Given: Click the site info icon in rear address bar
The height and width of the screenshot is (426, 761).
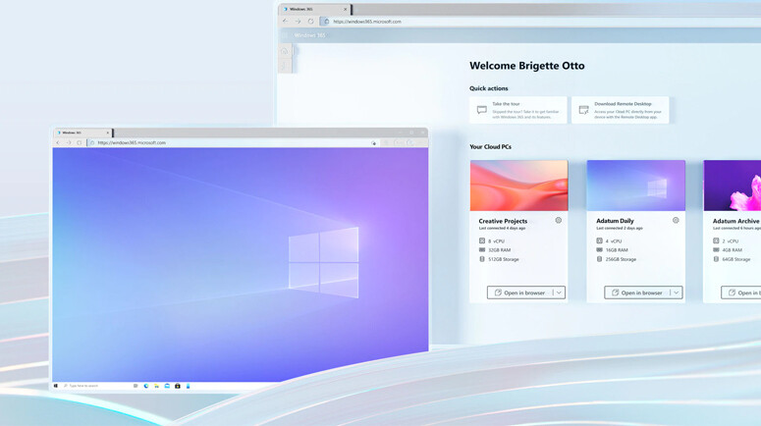Looking at the screenshot, I should coord(327,22).
